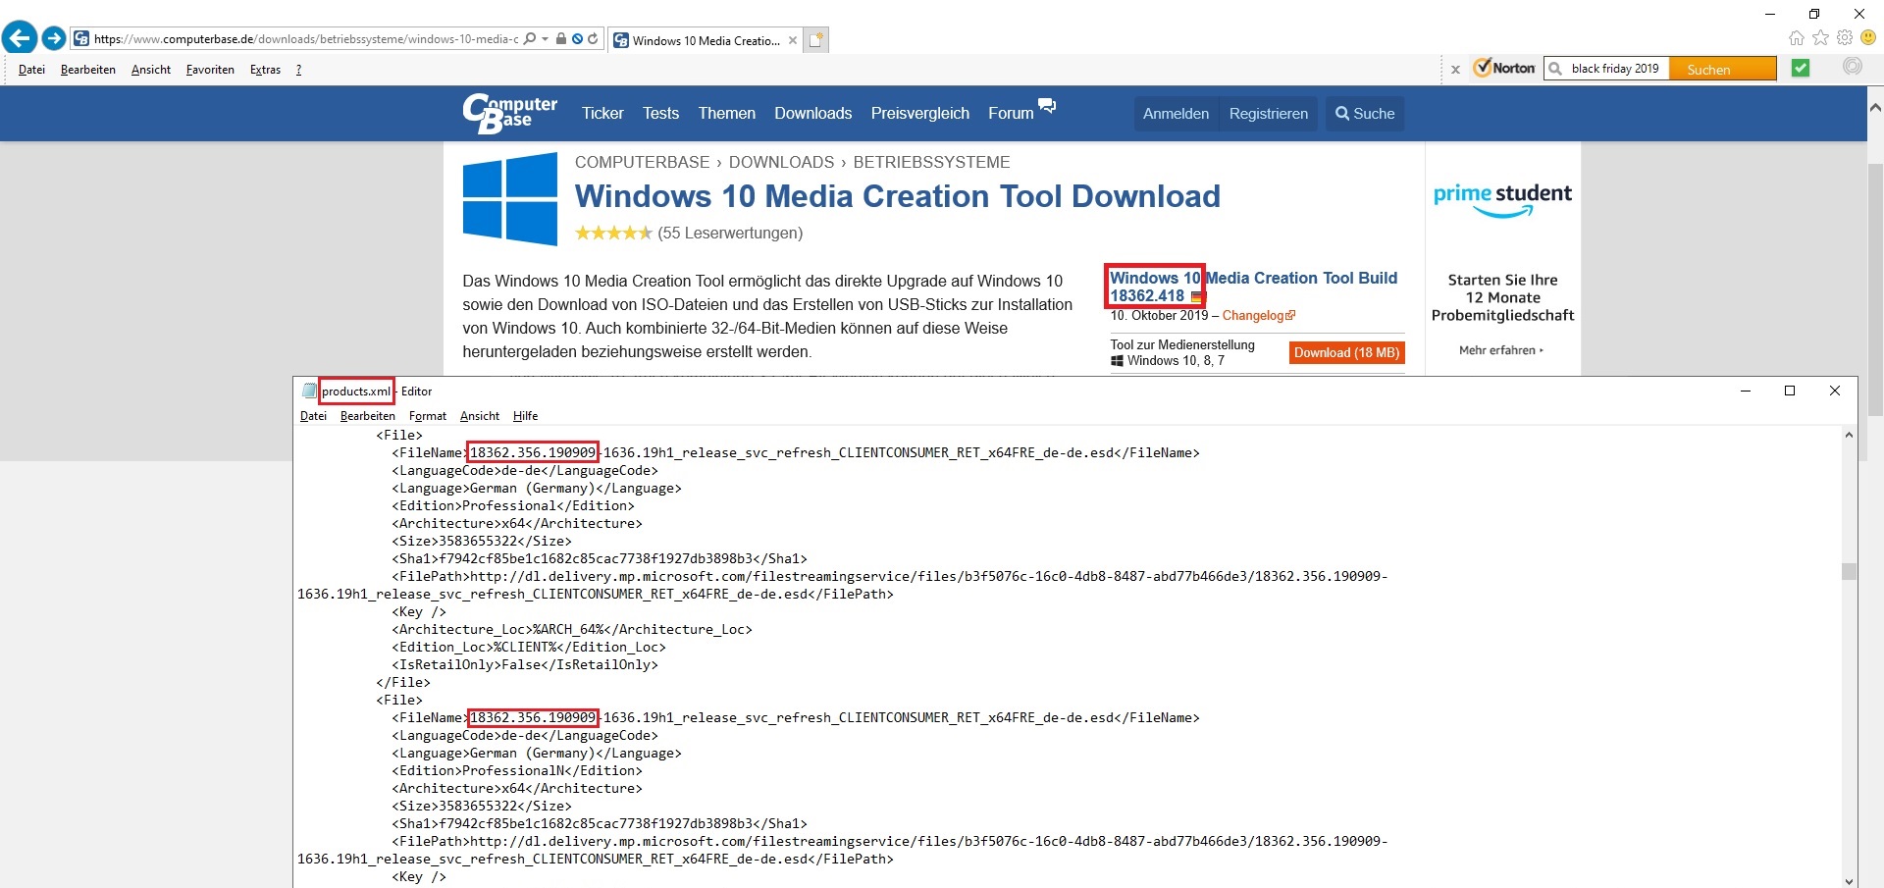Open the browser settings gear
Screen dimensions: 1884x888
(x=1845, y=37)
